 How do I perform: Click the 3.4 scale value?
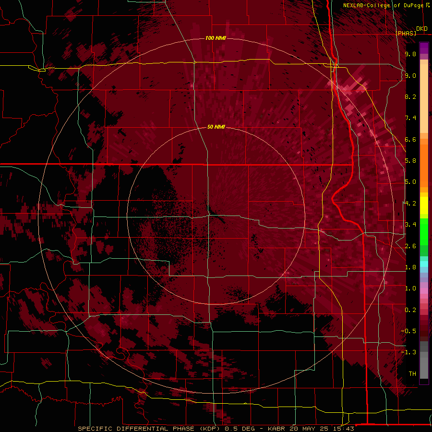[410, 225]
